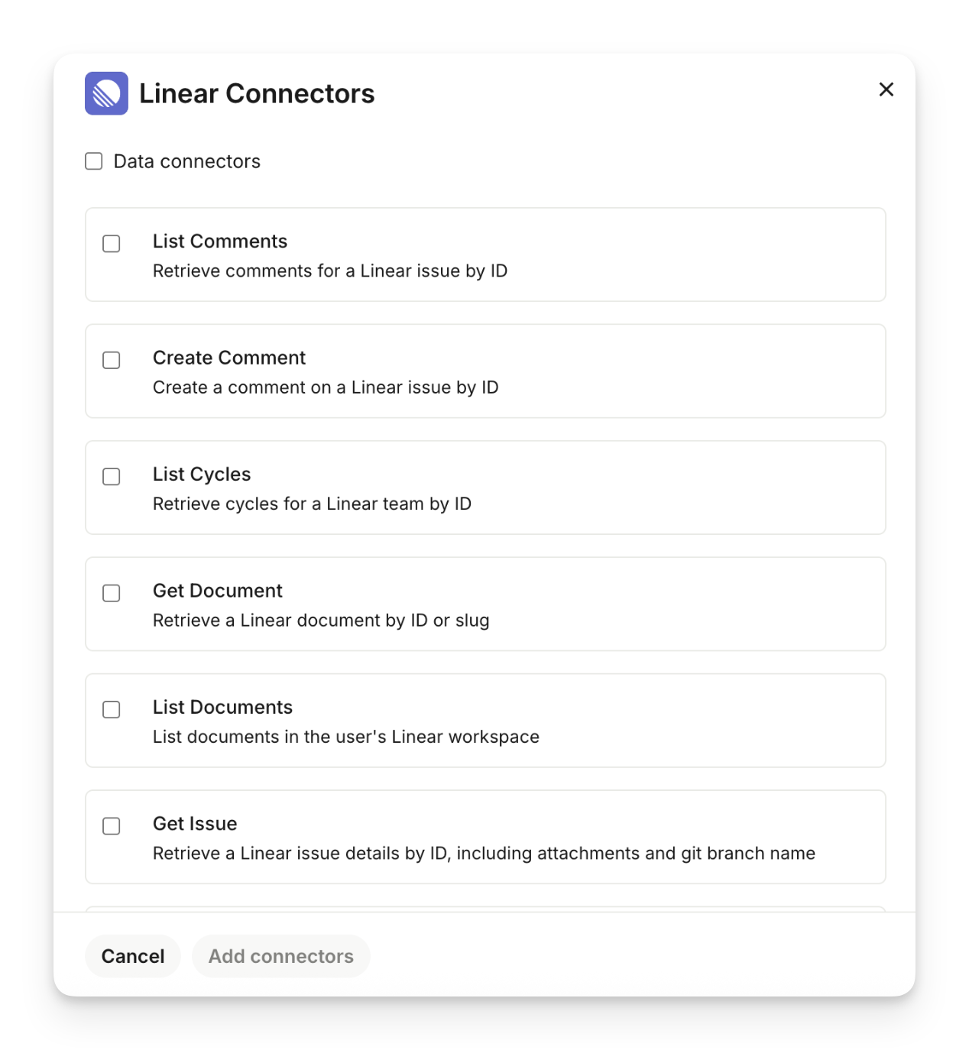Click the Linear logo icon
The height and width of the screenshot is (1050, 969).
[106, 93]
